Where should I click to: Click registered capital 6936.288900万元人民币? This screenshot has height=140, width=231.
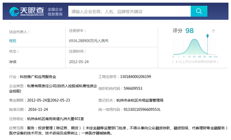(x=88, y=41)
